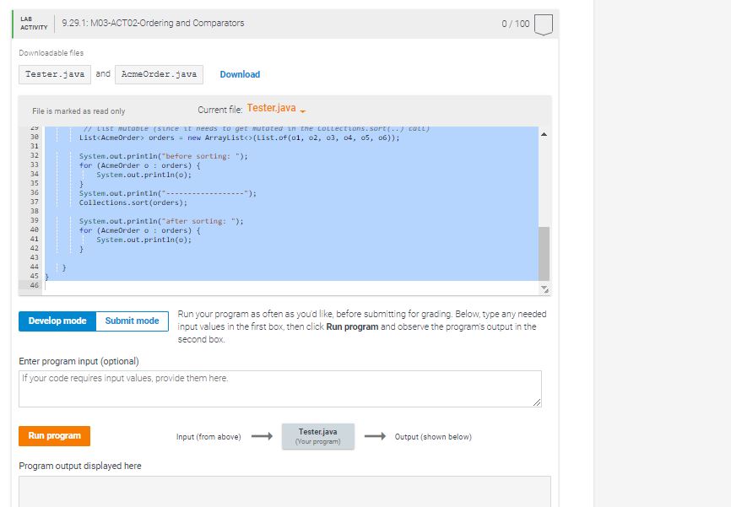Click the Download link for the files
This screenshot has height=507, width=731.
240,74
